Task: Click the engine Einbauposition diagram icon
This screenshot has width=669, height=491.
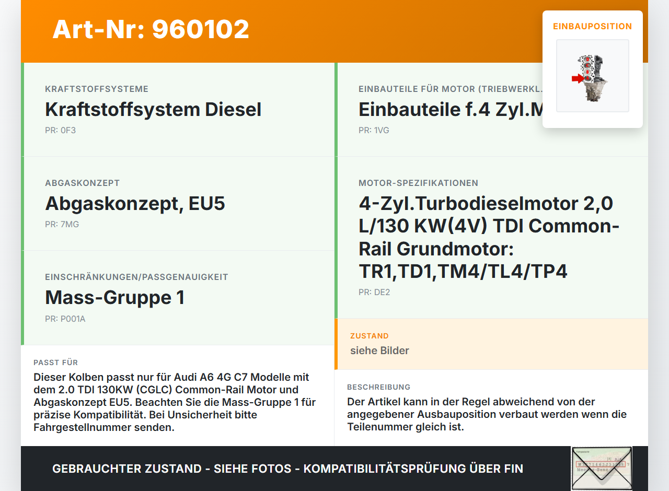Action: click(x=592, y=76)
